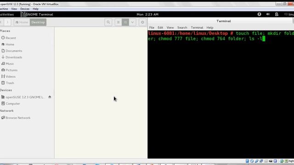Eject the openSUSE 12.3 GNOME disc
This screenshot has width=294, height=165.
50,97
